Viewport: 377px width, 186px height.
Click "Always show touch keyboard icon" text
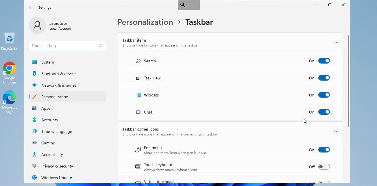[x=170, y=170]
